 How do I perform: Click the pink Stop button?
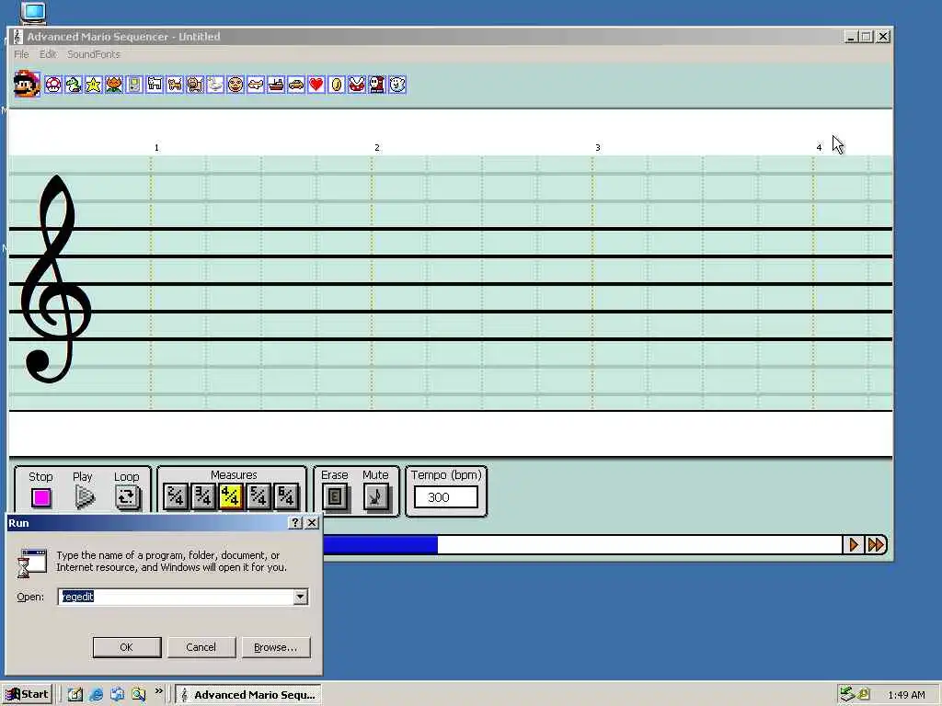(41, 497)
